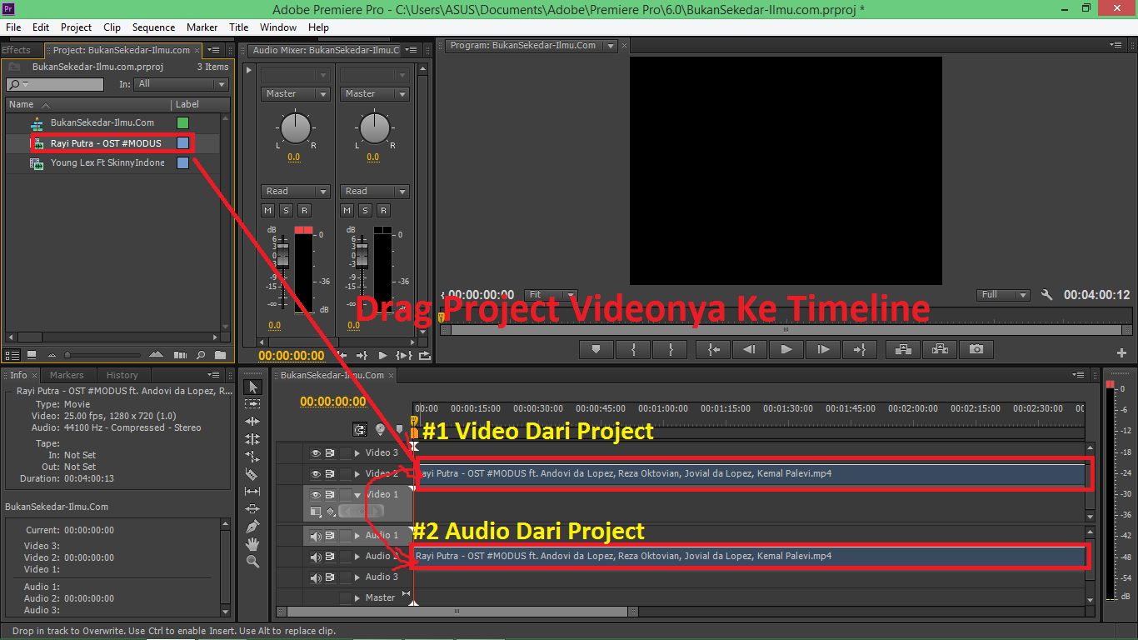The width and height of the screenshot is (1138, 640).
Task: Toggle the Snap magnet icon in the timeline
Action: (x=360, y=430)
